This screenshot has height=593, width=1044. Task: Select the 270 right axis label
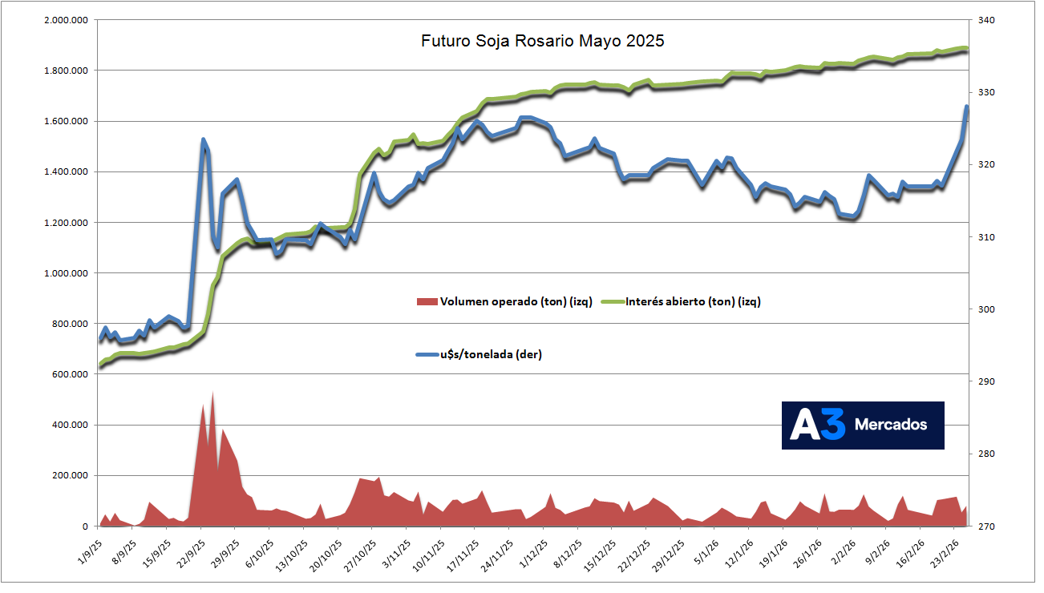pos(983,526)
